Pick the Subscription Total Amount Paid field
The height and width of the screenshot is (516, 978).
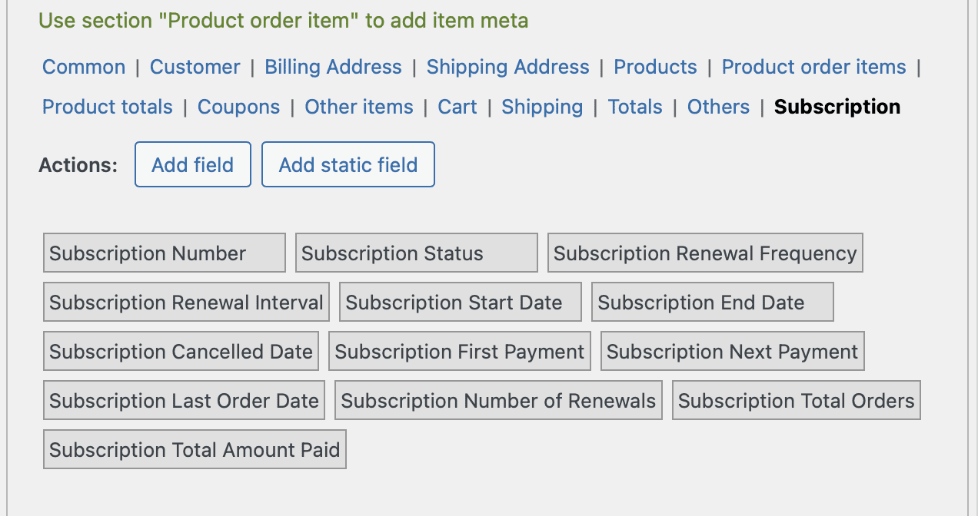point(195,450)
